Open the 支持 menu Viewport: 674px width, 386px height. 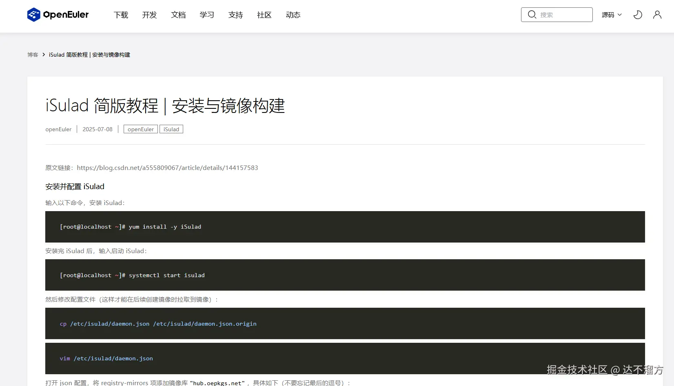pyautogui.click(x=236, y=15)
